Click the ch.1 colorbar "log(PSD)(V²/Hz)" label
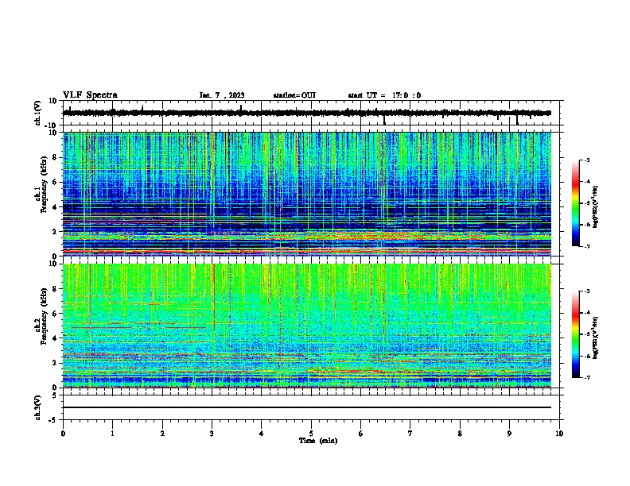The height and width of the screenshot is (486, 630). 595,206
